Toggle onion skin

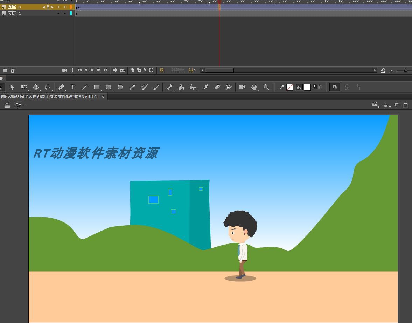coord(133,70)
